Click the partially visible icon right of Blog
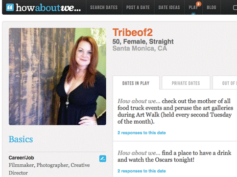The height and width of the screenshot is (177, 237). click(x=235, y=7)
